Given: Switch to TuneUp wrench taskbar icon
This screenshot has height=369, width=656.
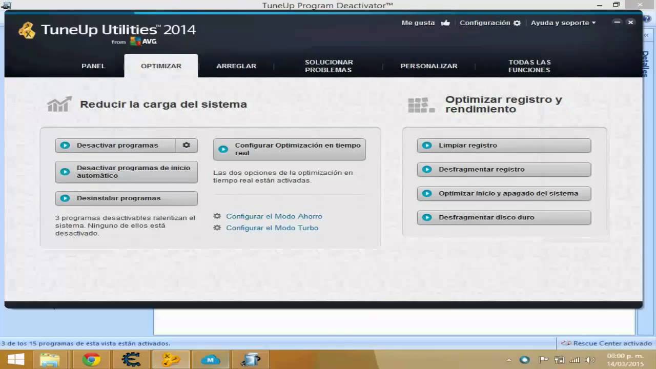Looking at the screenshot, I should pos(171,360).
